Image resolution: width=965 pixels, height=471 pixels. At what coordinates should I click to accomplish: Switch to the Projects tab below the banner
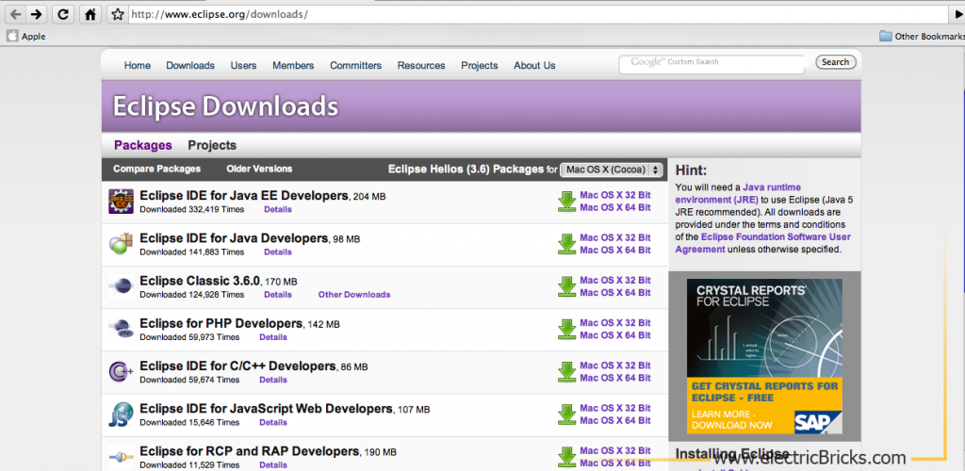(x=212, y=145)
